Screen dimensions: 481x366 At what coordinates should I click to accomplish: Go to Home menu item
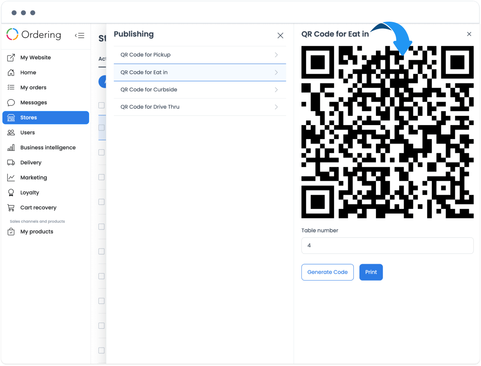pos(46,72)
